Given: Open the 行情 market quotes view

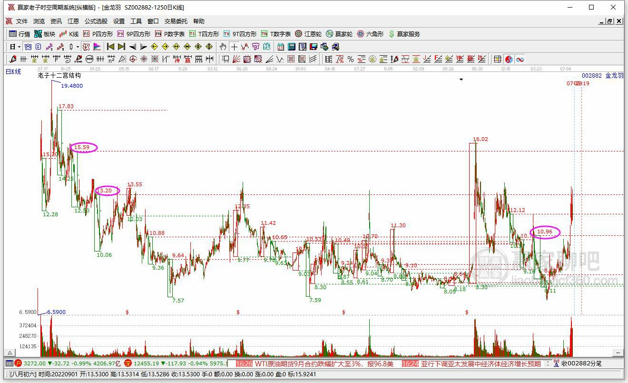Looking at the screenshot, I should tap(20, 34).
